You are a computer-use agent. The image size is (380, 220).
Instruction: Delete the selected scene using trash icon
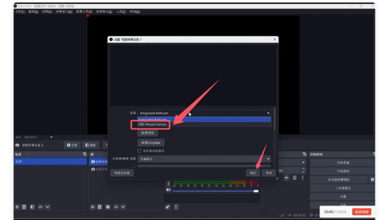[x=24, y=207]
